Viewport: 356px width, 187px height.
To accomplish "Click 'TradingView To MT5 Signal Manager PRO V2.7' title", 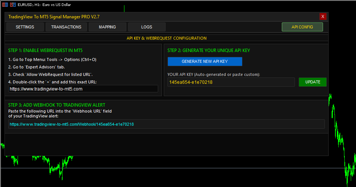I will coord(54,17).
